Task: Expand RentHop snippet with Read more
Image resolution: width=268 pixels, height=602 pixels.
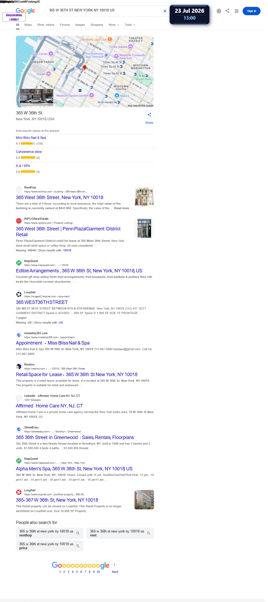Action: 122,208
